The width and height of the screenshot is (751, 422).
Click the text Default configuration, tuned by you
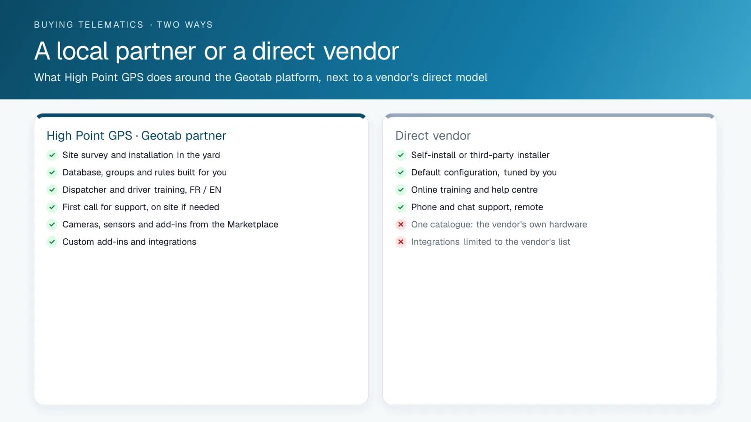484,173
